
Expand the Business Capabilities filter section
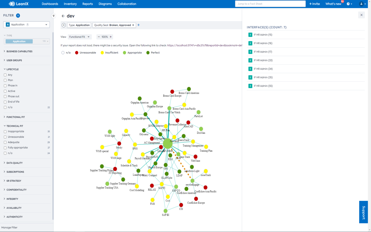point(19,51)
